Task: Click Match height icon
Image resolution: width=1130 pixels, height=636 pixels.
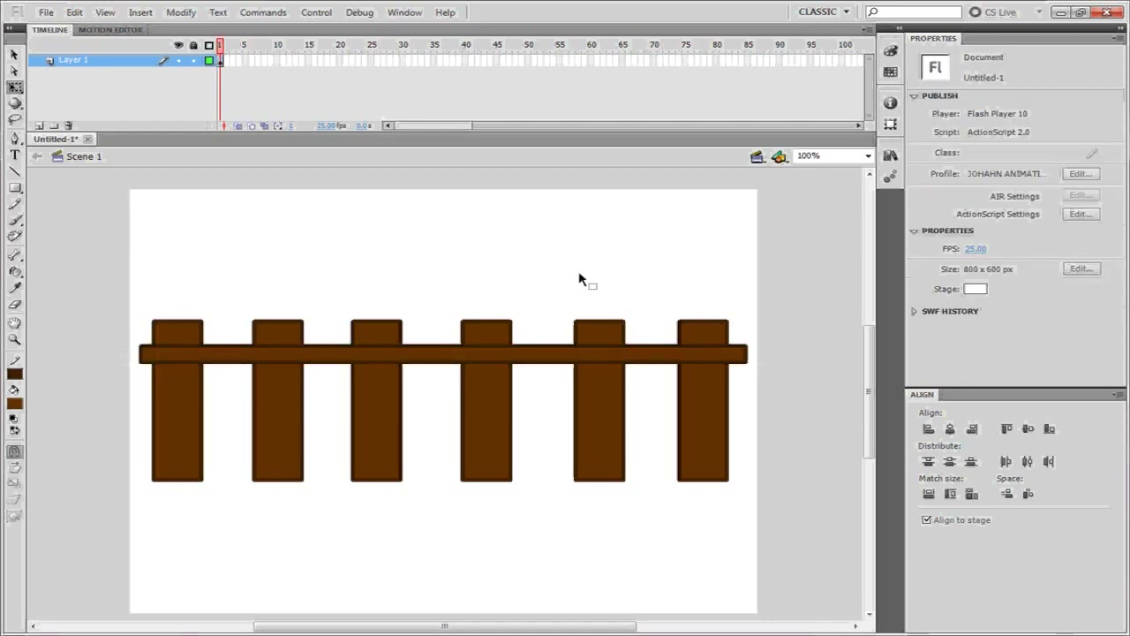Action: pos(950,495)
